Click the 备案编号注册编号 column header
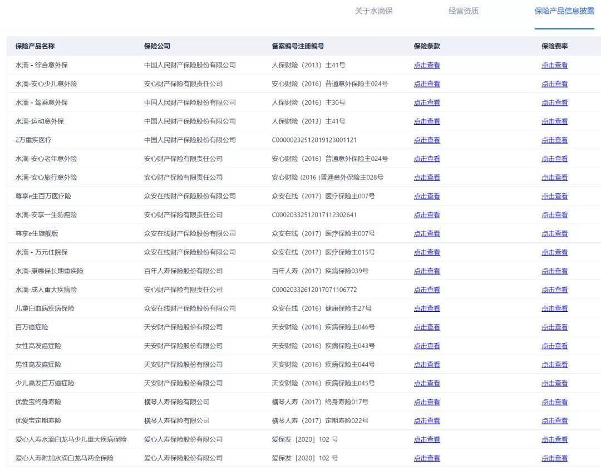Viewport: 601px width, 470px height. pos(298,46)
